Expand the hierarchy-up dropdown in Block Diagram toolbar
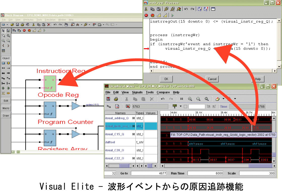This screenshot has height=191, width=282. pyautogui.click(x=82, y=25)
